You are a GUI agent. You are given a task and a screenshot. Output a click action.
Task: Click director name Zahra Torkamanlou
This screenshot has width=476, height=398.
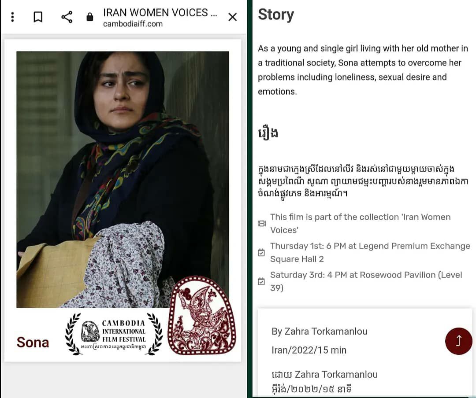coord(326,331)
